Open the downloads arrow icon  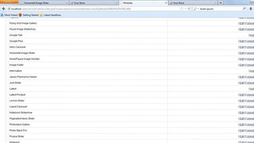point(250,9)
